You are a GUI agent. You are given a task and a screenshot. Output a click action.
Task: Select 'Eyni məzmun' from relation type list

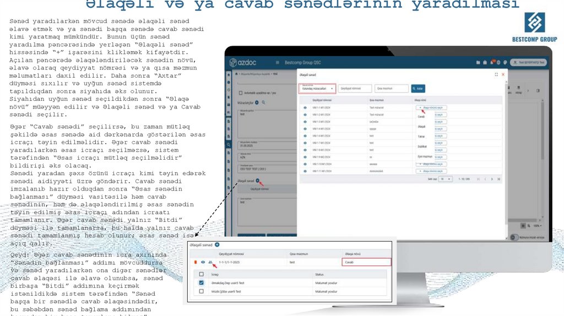click(425, 156)
